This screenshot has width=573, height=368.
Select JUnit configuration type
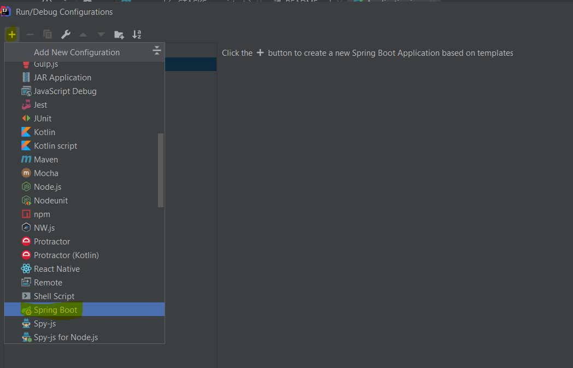pyautogui.click(x=84, y=119)
